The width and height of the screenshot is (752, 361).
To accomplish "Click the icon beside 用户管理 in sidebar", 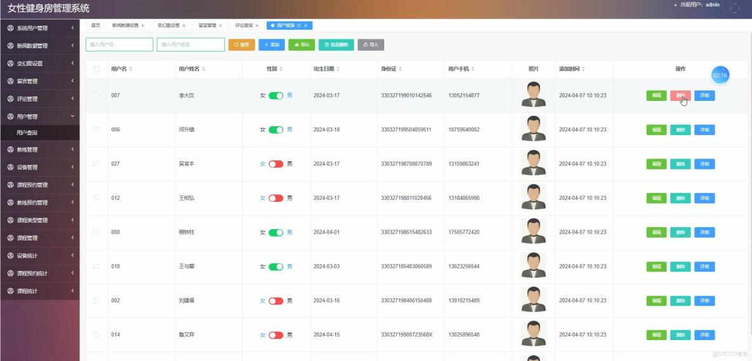I will point(11,116).
